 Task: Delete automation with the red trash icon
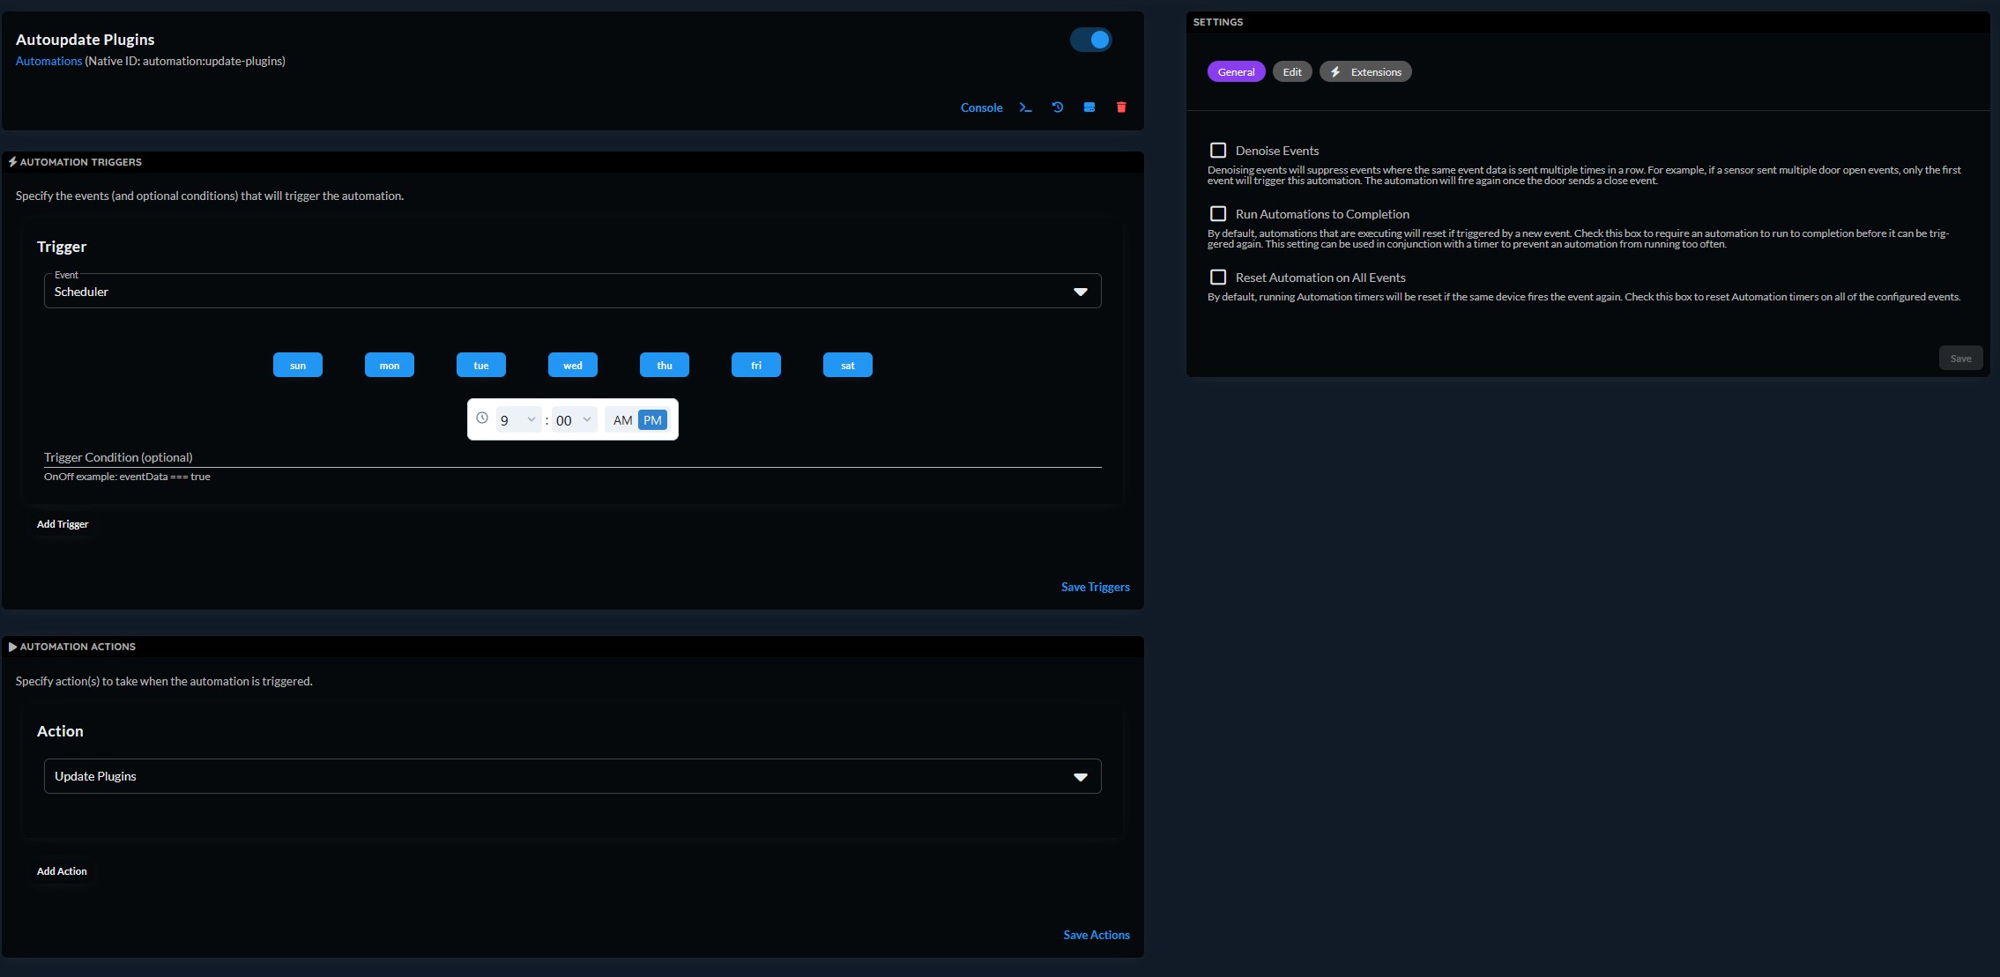tap(1121, 107)
